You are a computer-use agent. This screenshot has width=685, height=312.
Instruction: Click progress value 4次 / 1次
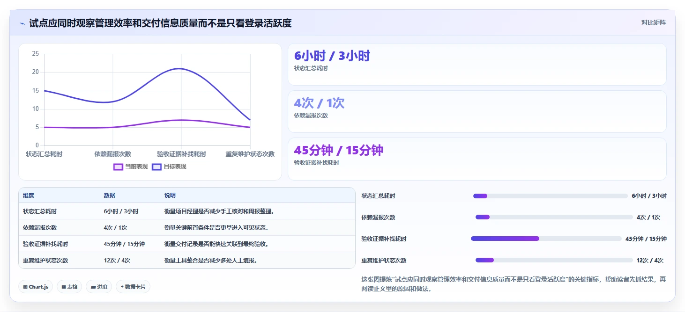[x=648, y=218]
